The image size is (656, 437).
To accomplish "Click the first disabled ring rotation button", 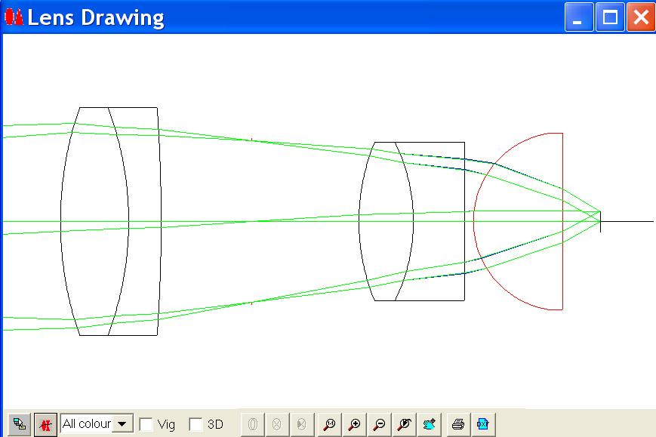I will (x=253, y=424).
